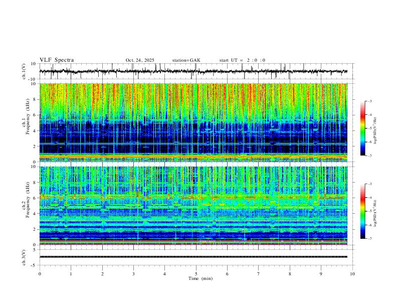Click the time axis tick label "2"
The image size is (397, 307).
(102, 274)
